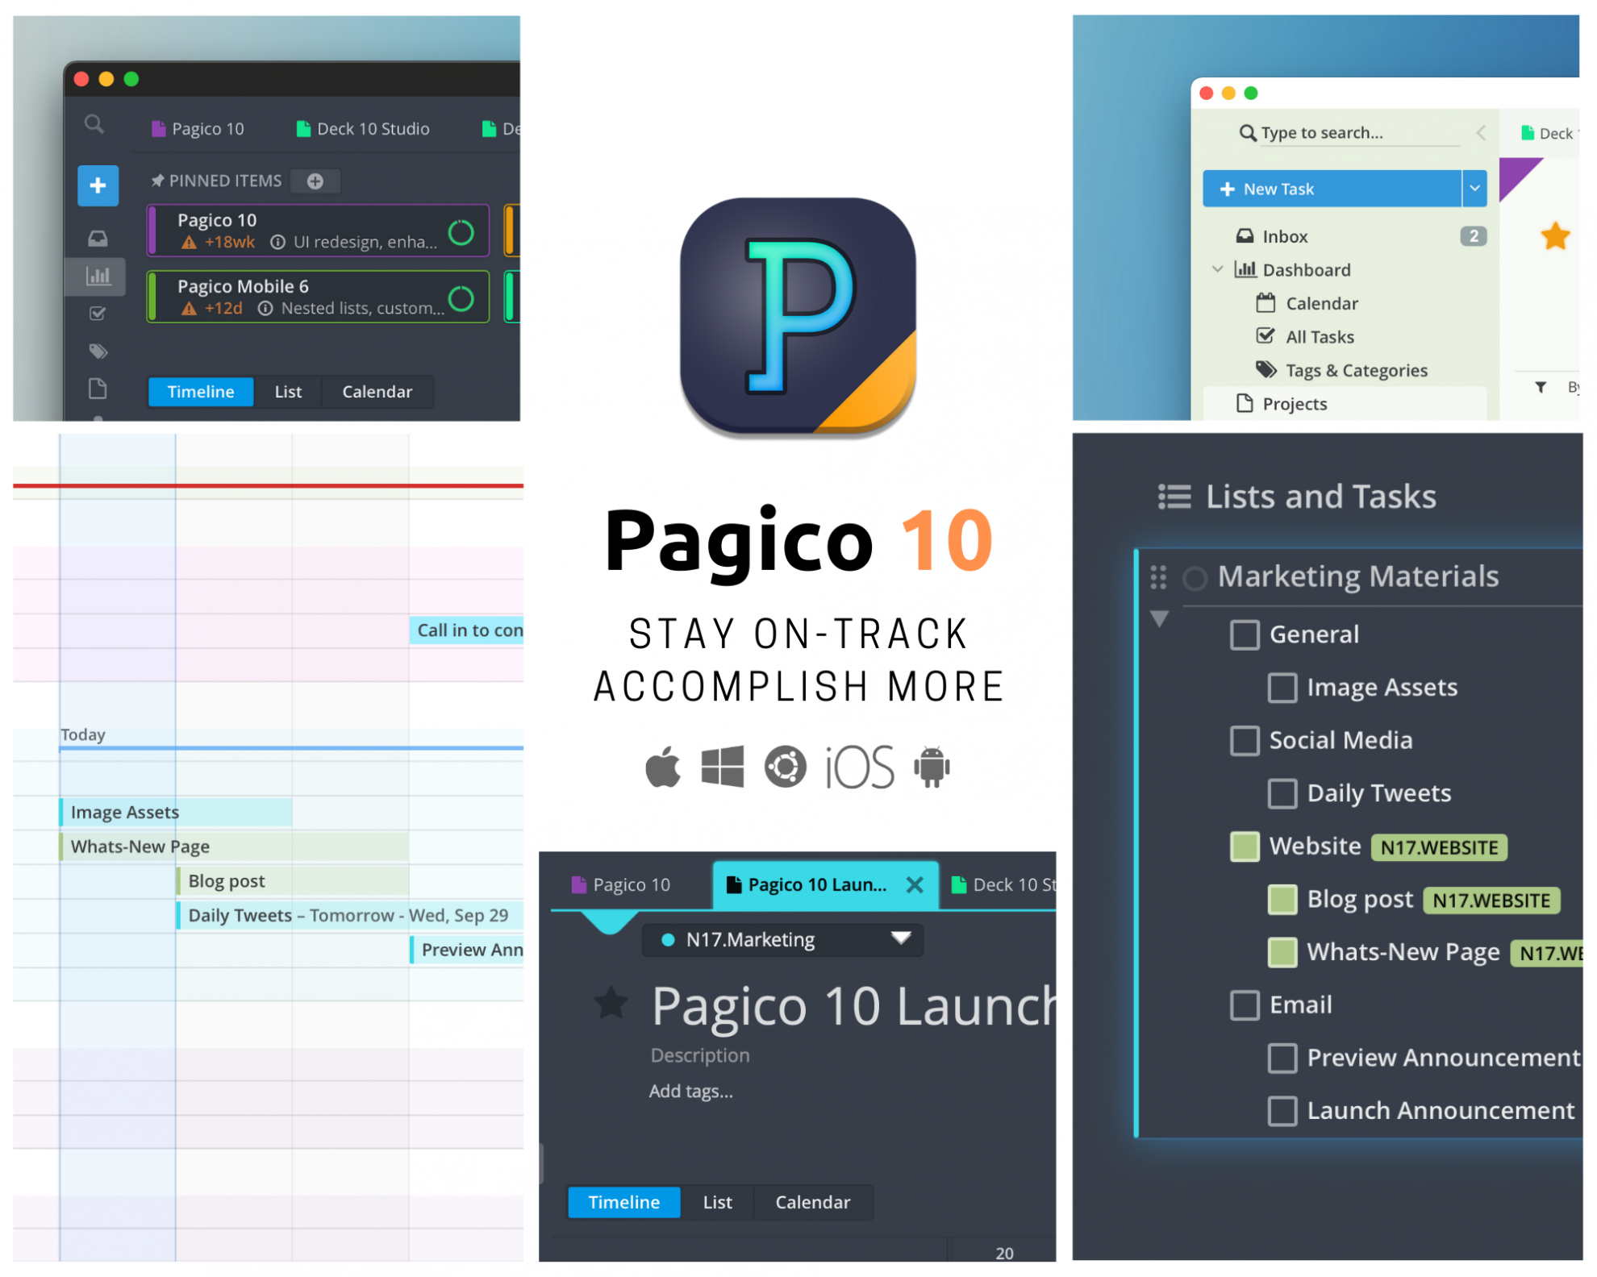Collapse the Dashboard tree chevron
Screen dimensions: 1597x1277
[x=1217, y=269]
